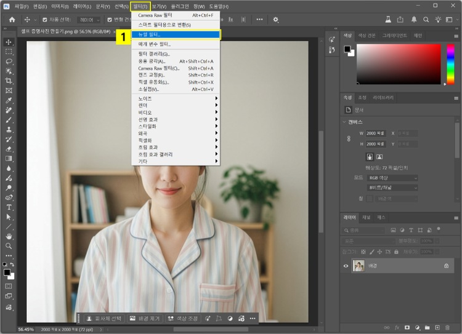Expand the 노이즈 submenu
The image size is (462, 334).
coord(176,98)
